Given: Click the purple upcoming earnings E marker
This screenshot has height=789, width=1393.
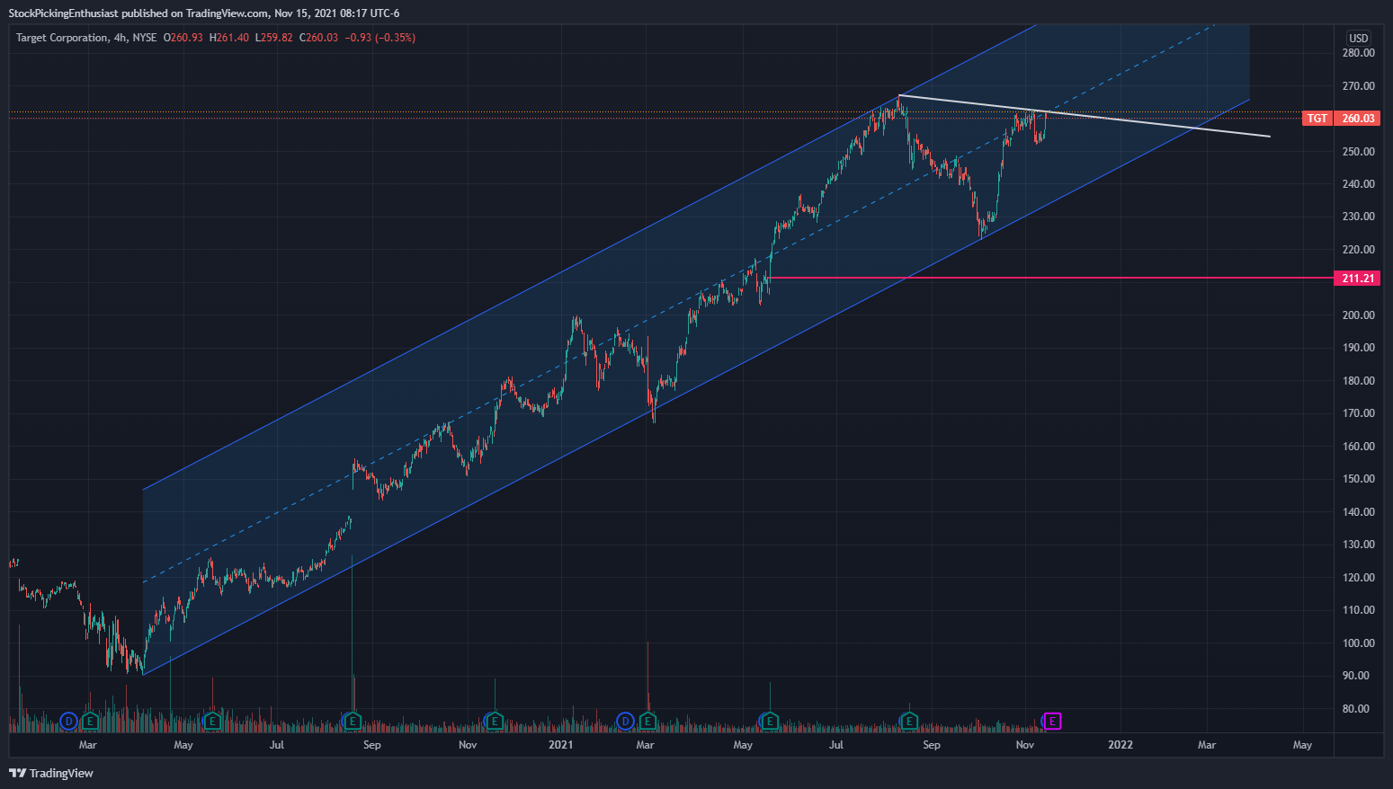Looking at the screenshot, I should (1052, 721).
